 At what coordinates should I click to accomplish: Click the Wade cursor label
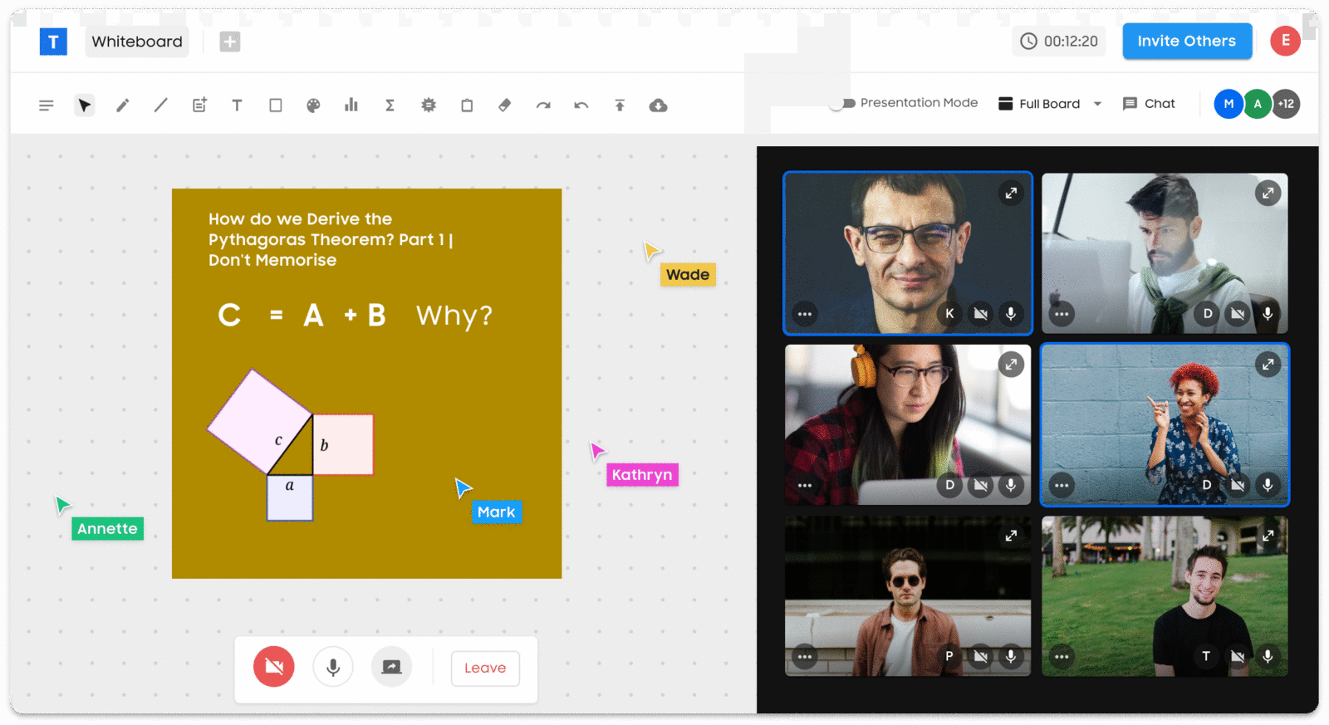pos(688,275)
